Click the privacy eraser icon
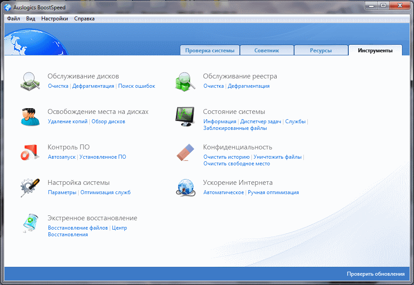 [x=185, y=152]
